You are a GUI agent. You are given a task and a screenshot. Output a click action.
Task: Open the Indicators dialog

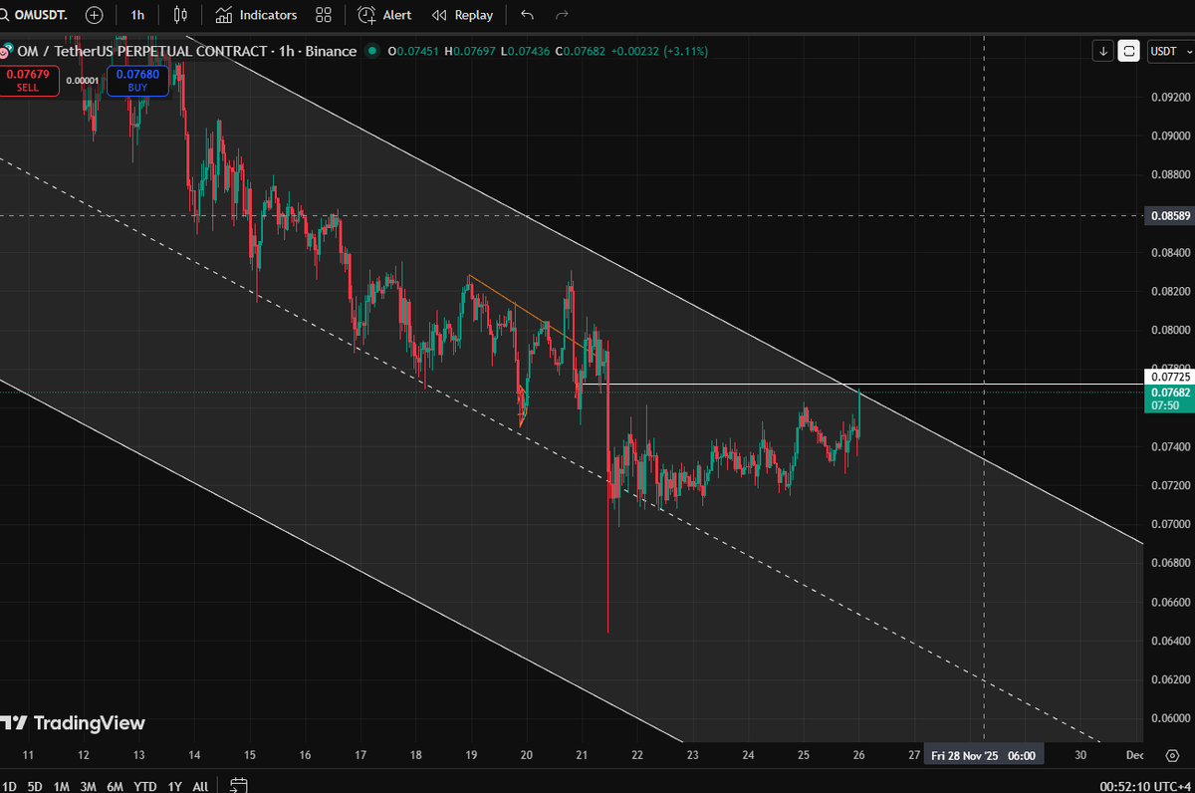click(x=257, y=15)
